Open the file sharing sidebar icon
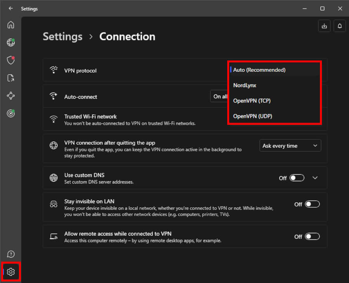This screenshot has height=283, width=349. tap(11, 78)
